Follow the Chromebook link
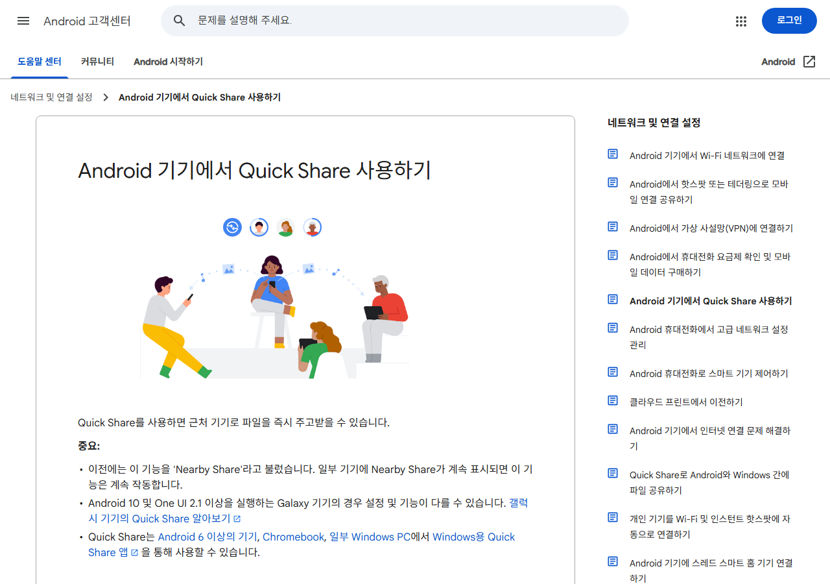Image resolution: width=830 pixels, height=584 pixels. (x=293, y=537)
